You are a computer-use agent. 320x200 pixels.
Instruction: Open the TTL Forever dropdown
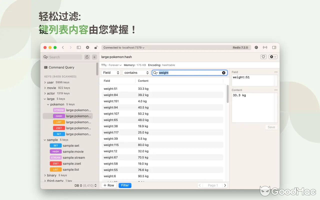point(115,65)
